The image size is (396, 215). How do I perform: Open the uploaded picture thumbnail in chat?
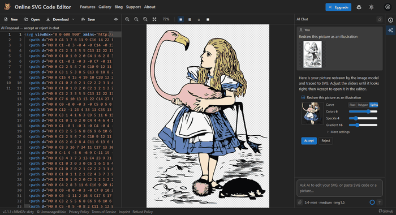[312, 54]
